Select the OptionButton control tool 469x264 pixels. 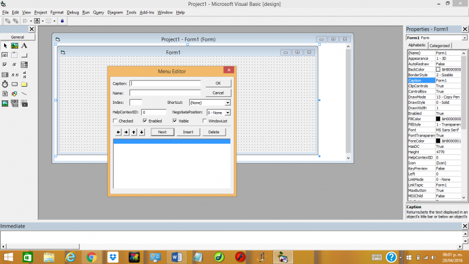(15, 65)
